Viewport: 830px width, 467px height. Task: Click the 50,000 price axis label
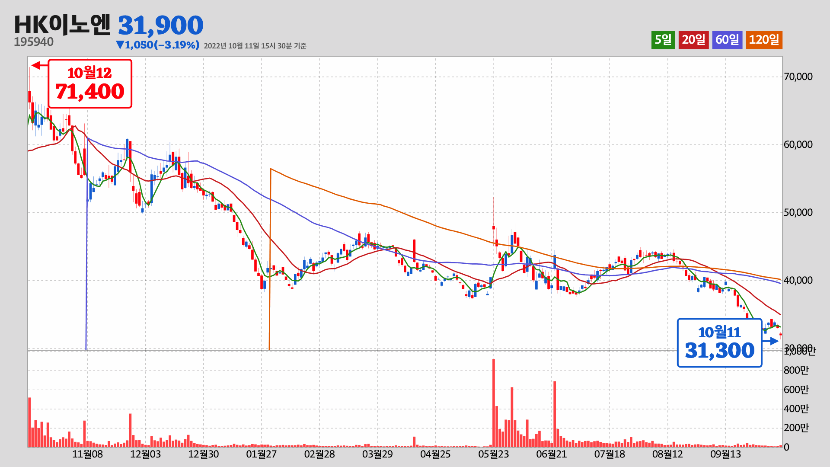tap(798, 213)
